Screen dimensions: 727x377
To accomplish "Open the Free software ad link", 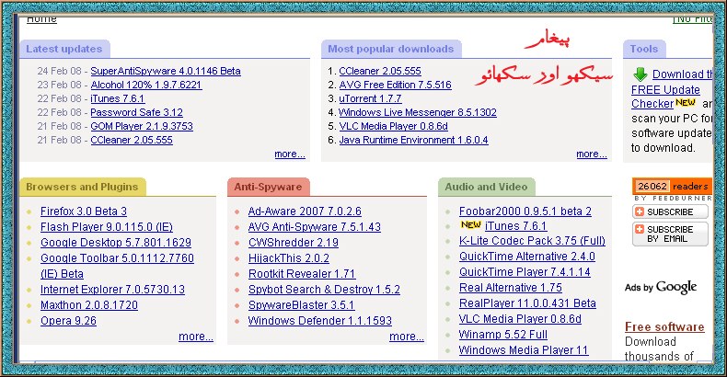I will [x=664, y=327].
